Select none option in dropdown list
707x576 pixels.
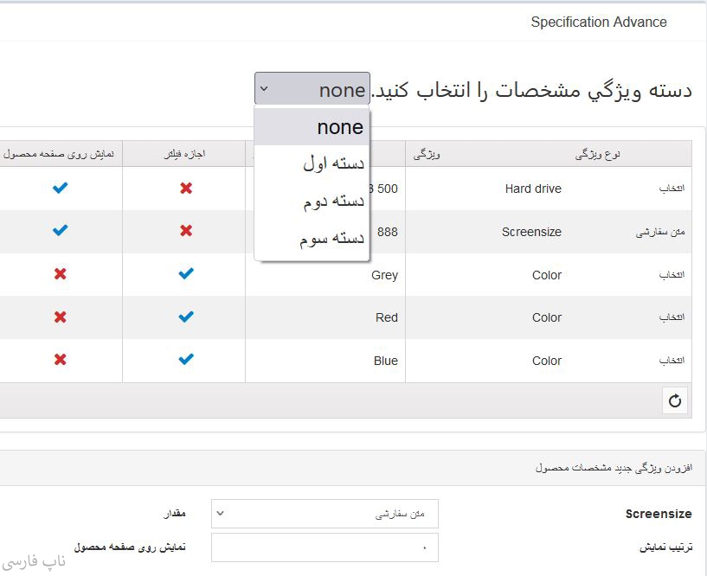pyautogui.click(x=312, y=127)
